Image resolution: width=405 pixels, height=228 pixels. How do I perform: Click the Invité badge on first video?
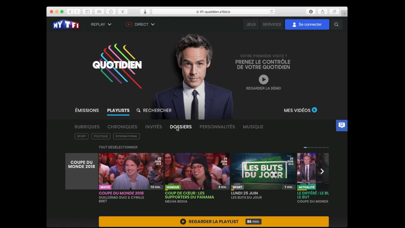105,187
